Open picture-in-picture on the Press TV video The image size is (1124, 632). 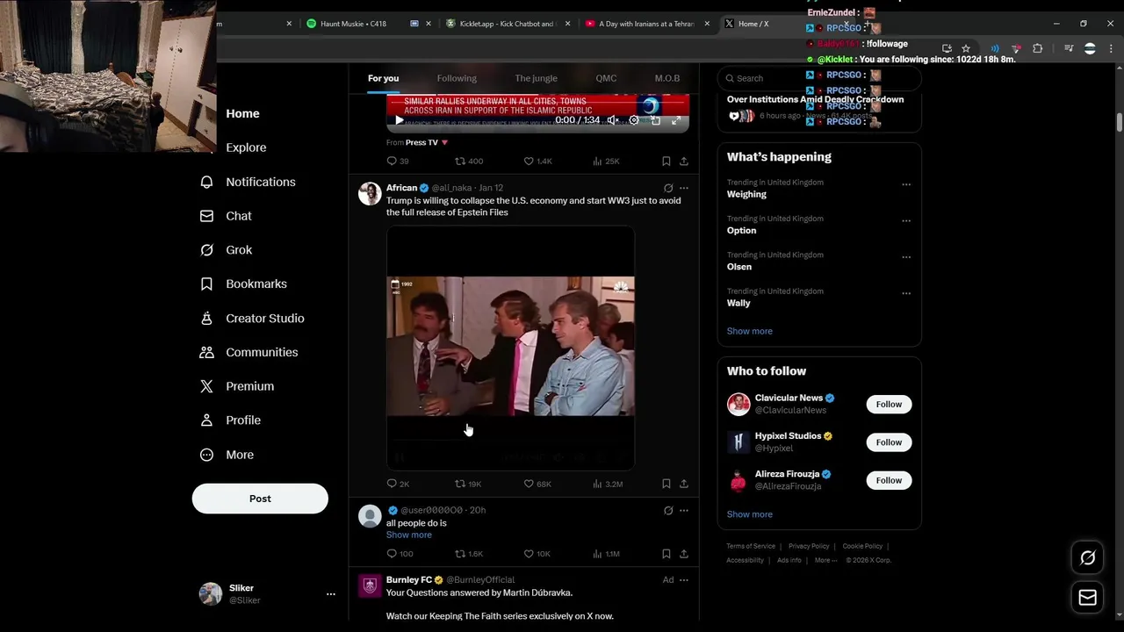tap(655, 120)
